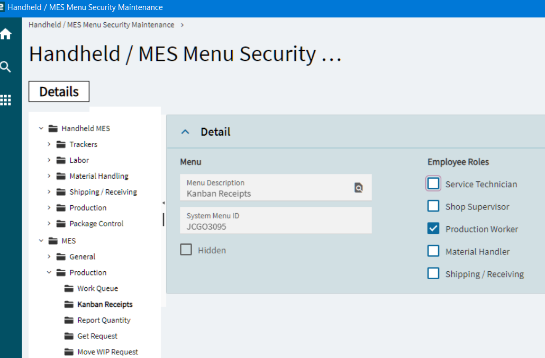Go to Home via the house icon

6,34
